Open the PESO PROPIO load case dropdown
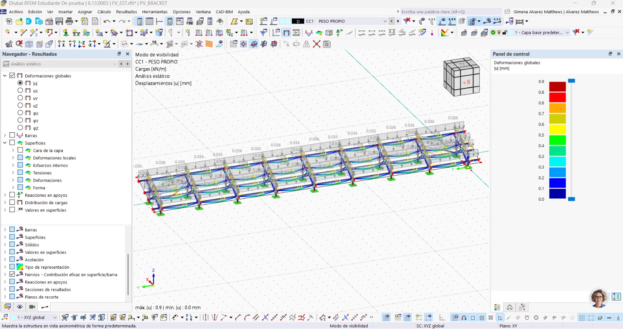Image resolution: width=623 pixels, height=329 pixels. (385, 21)
